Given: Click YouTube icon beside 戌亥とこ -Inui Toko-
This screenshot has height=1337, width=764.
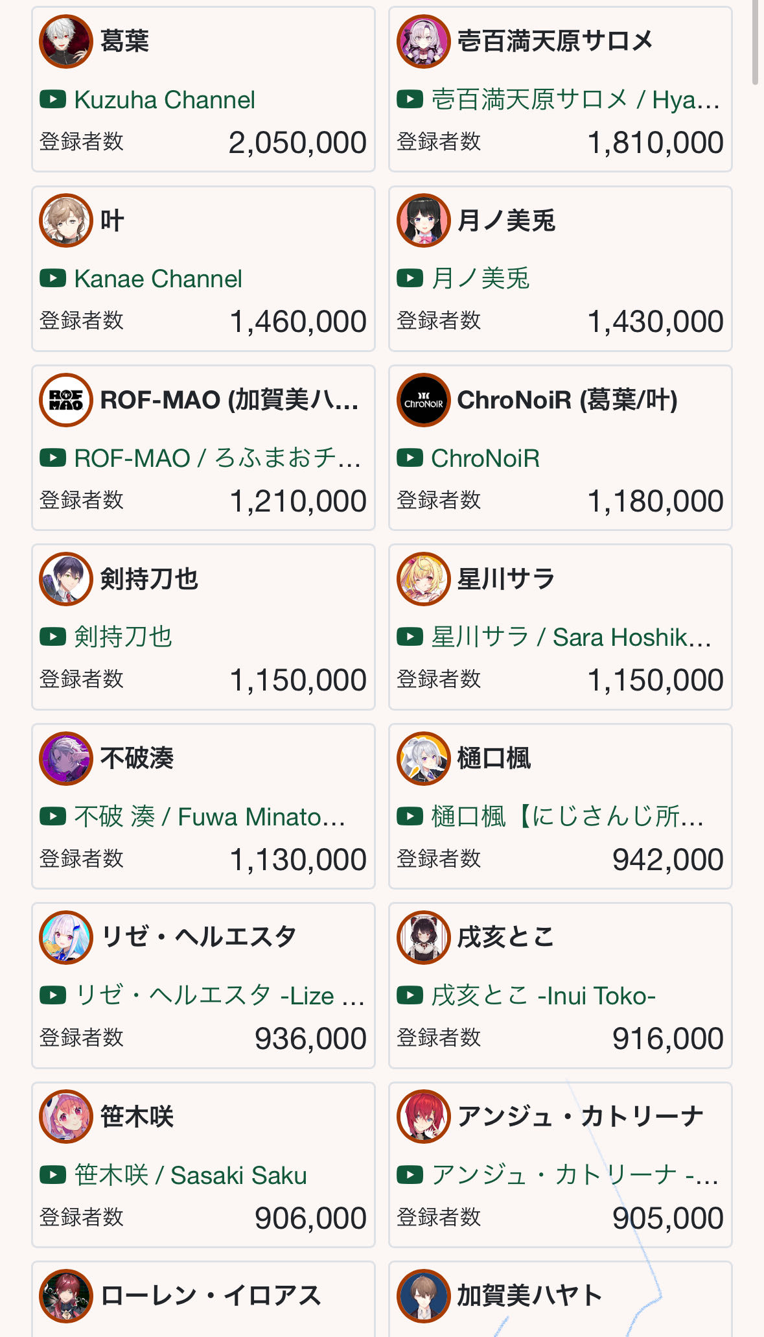Looking at the screenshot, I should [x=410, y=995].
